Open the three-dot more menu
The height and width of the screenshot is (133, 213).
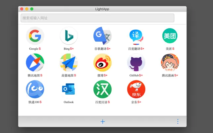coord(178,121)
